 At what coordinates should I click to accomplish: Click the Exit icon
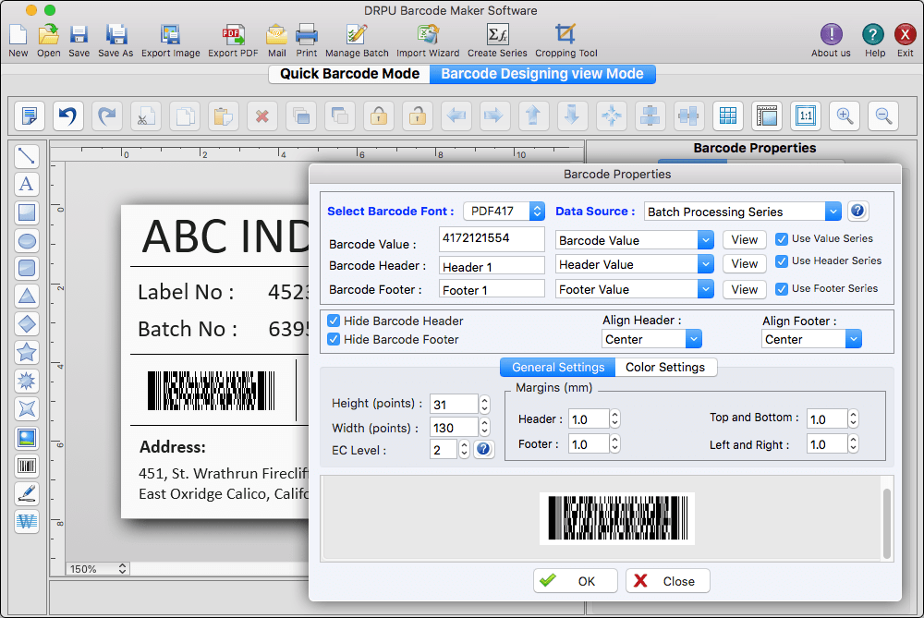coord(905,35)
